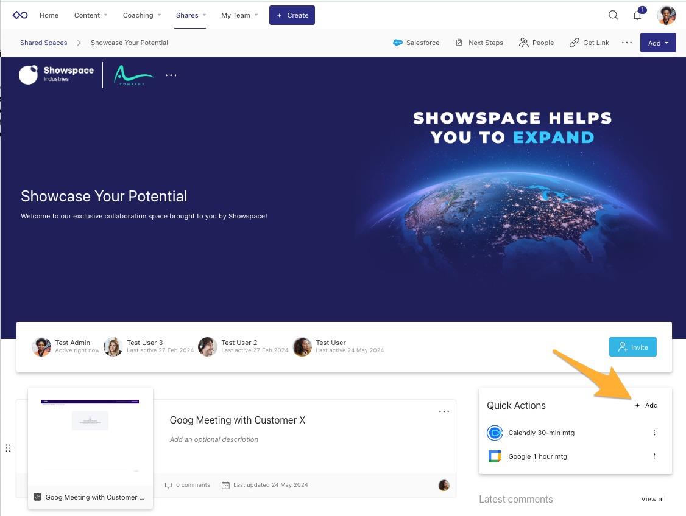Open Google 1 hour mtg quick action
Viewport: 686px width, 516px height.
(x=537, y=456)
